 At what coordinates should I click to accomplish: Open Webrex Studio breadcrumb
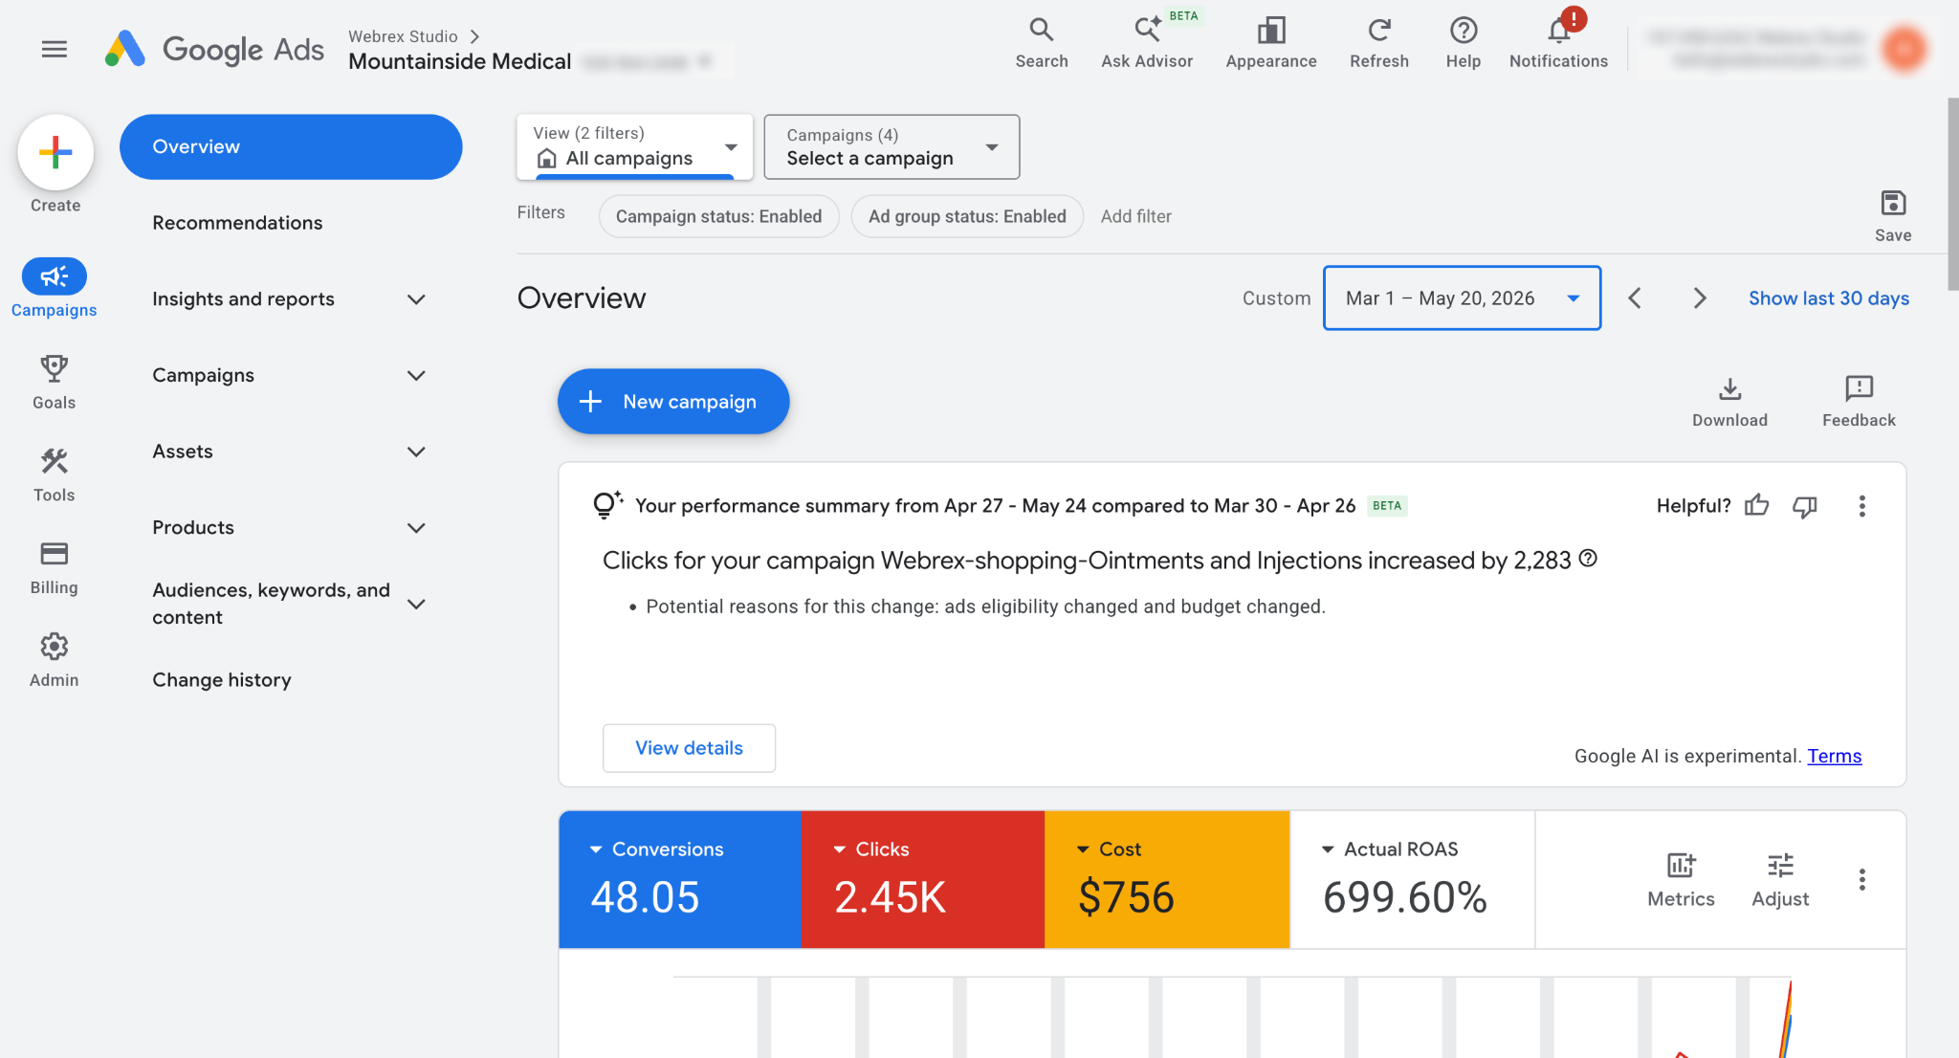403,36
